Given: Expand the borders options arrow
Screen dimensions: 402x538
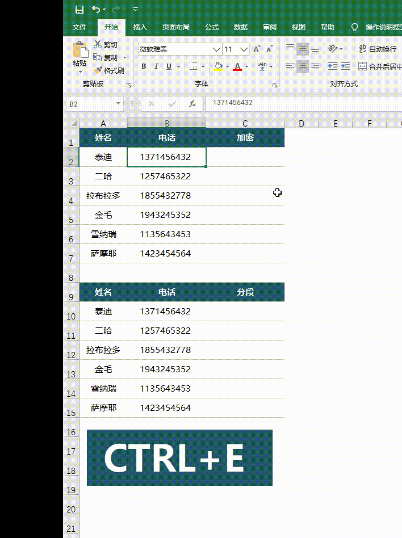Looking at the screenshot, I should pyautogui.click(x=203, y=66).
